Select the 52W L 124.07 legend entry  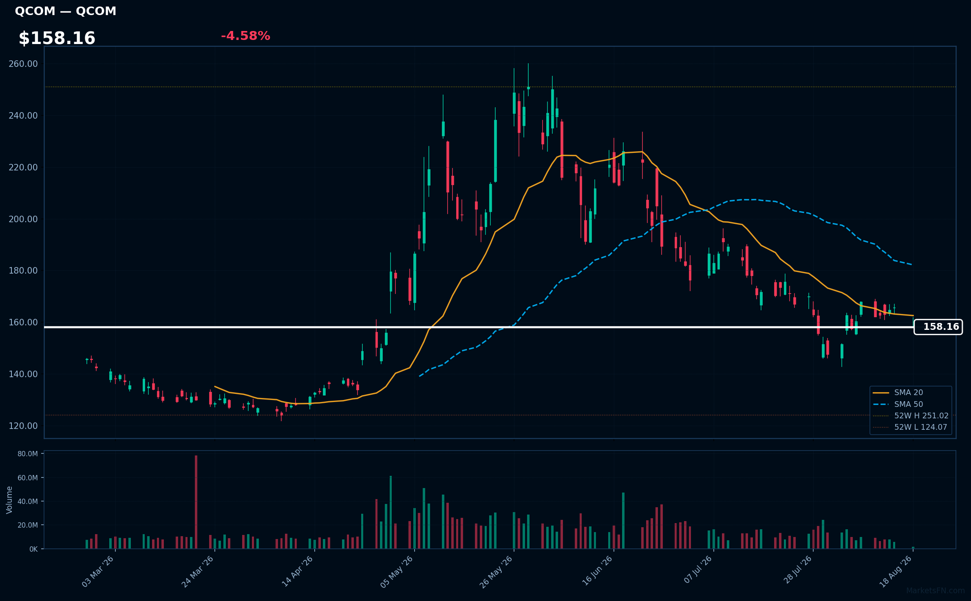[x=910, y=427]
